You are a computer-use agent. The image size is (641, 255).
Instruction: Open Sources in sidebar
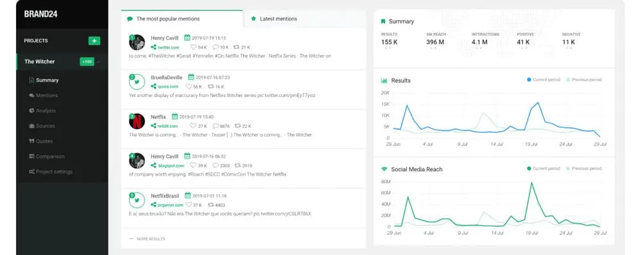point(45,126)
